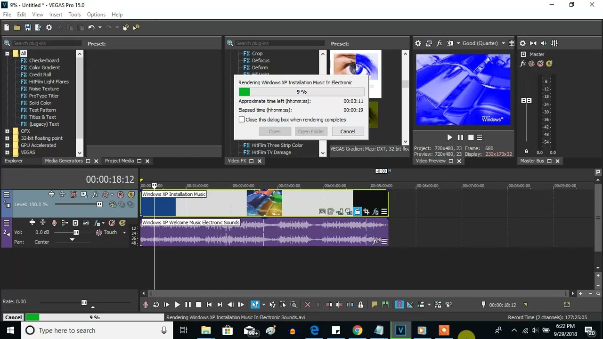Open undo history dropdown arrow
Viewport: 603px width, 339px height.
99,27
